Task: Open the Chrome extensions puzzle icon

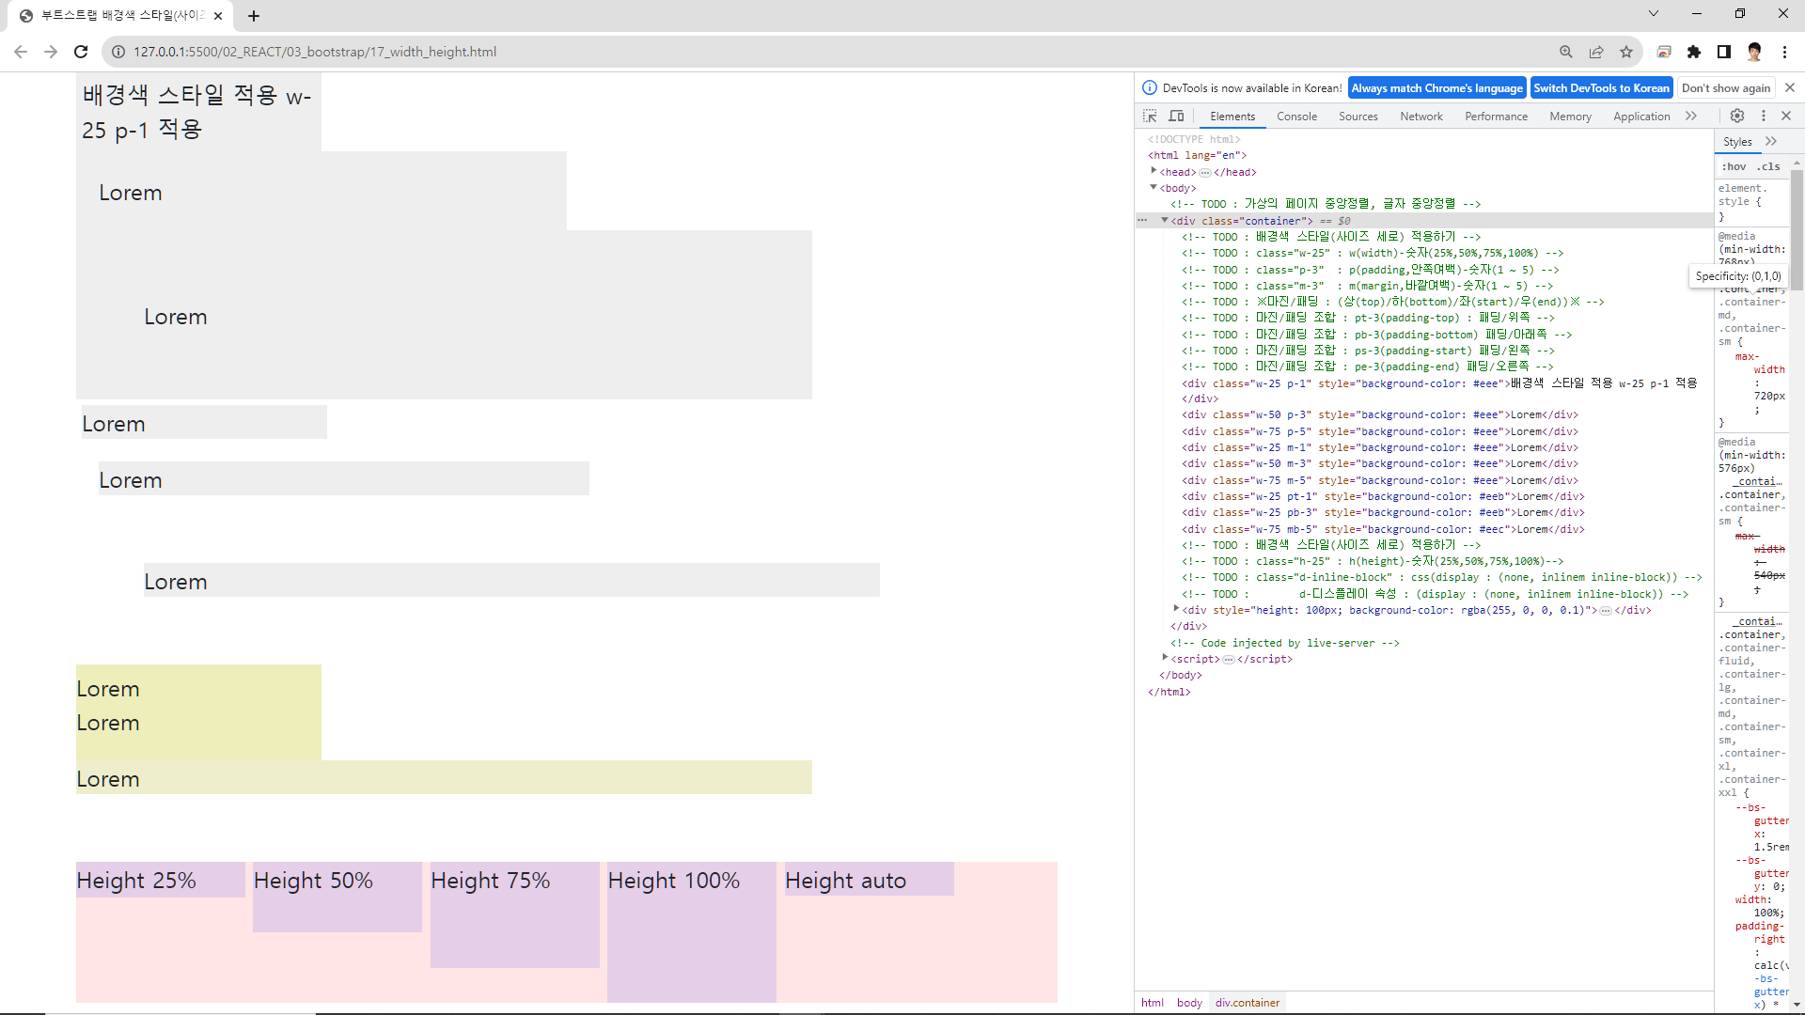Action: pyautogui.click(x=1694, y=52)
